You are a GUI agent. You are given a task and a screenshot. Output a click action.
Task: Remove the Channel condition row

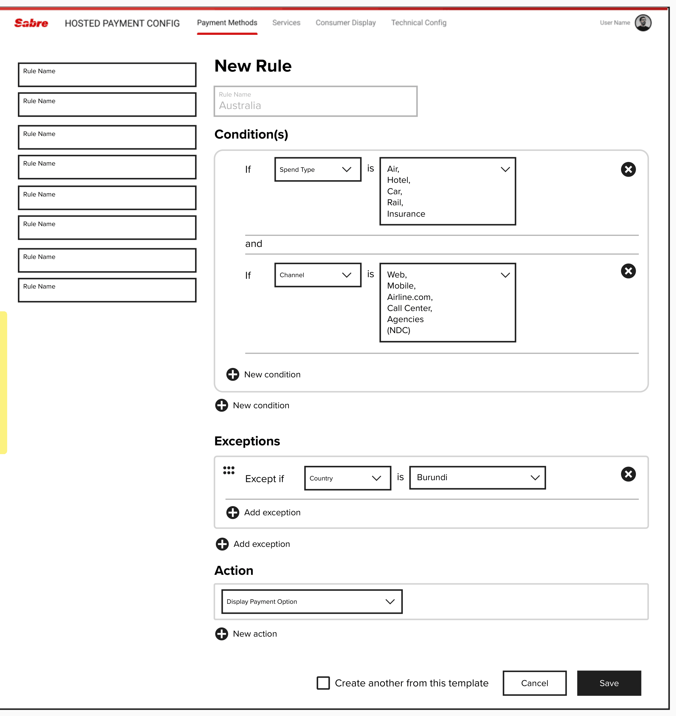tap(628, 271)
